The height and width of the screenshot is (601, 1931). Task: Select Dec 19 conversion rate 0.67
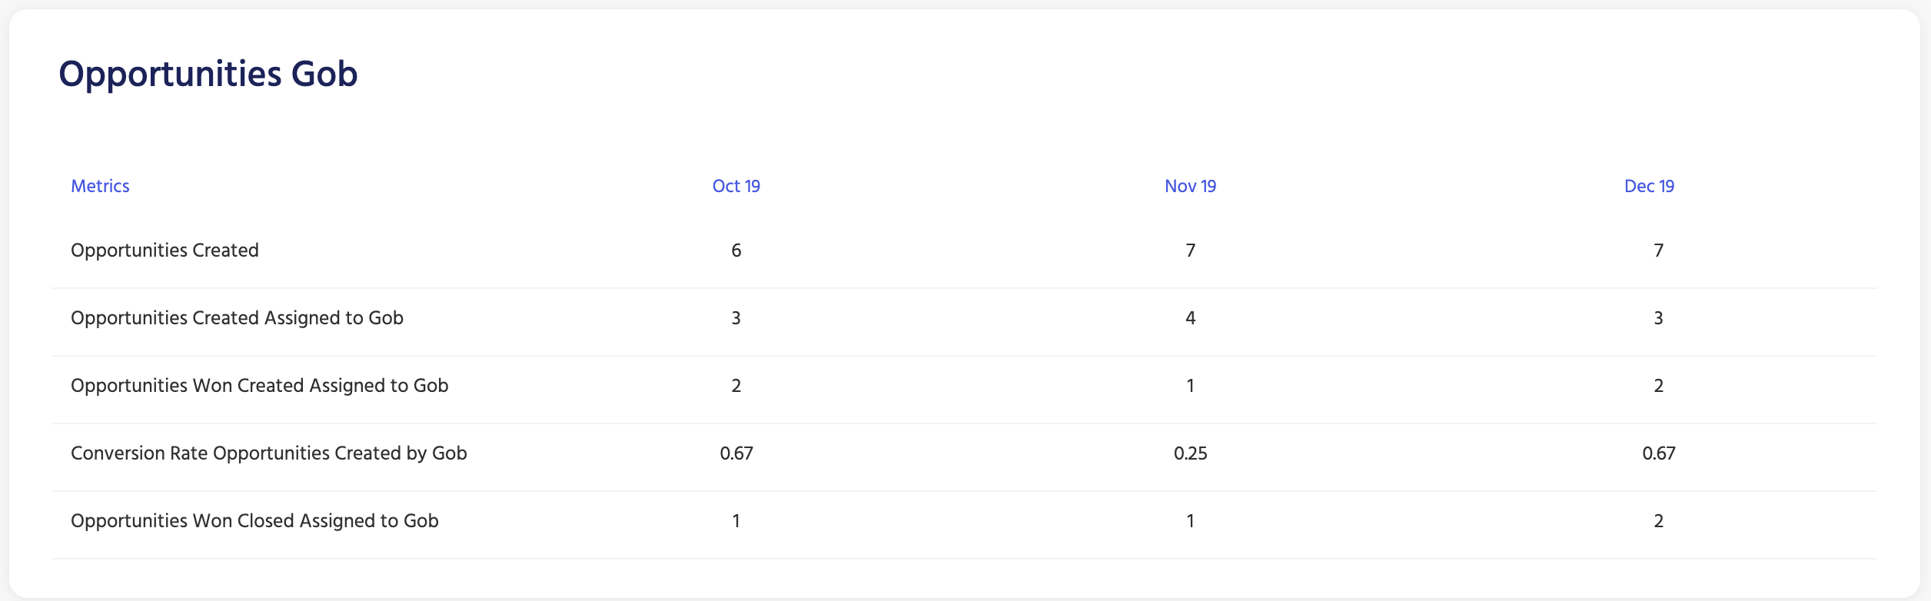(1659, 453)
